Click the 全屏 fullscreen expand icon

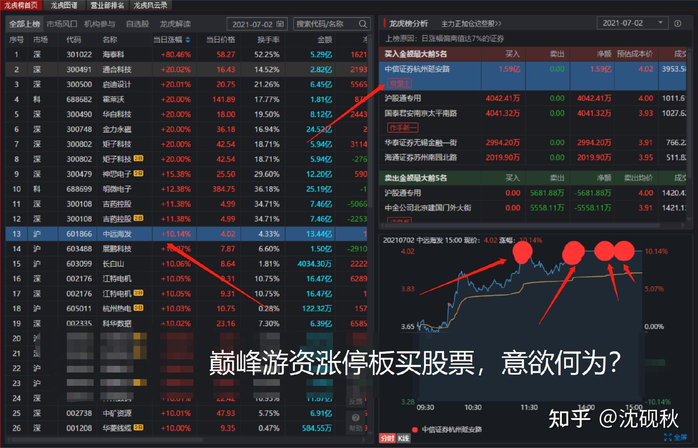pos(668,437)
